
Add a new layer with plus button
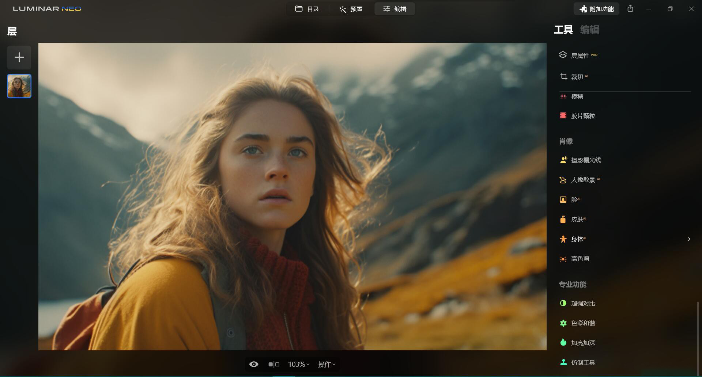(x=19, y=57)
